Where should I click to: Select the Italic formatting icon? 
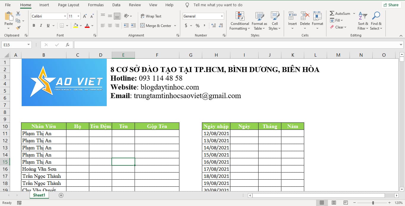(x=41, y=25)
